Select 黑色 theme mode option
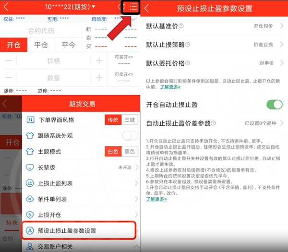This screenshot has height=252, width=288. tap(130, 152)
